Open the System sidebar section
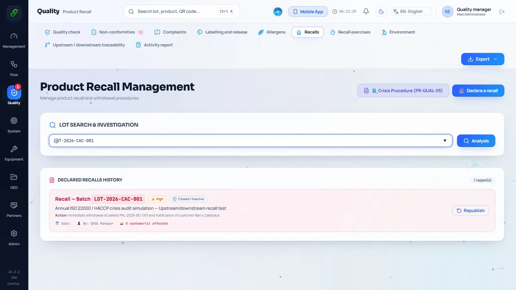This screenshot has width=516, height=290. pos(14,125)
